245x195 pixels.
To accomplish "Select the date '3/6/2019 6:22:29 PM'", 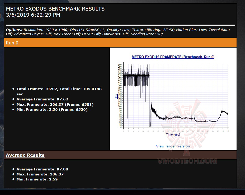I will point(33,15).
